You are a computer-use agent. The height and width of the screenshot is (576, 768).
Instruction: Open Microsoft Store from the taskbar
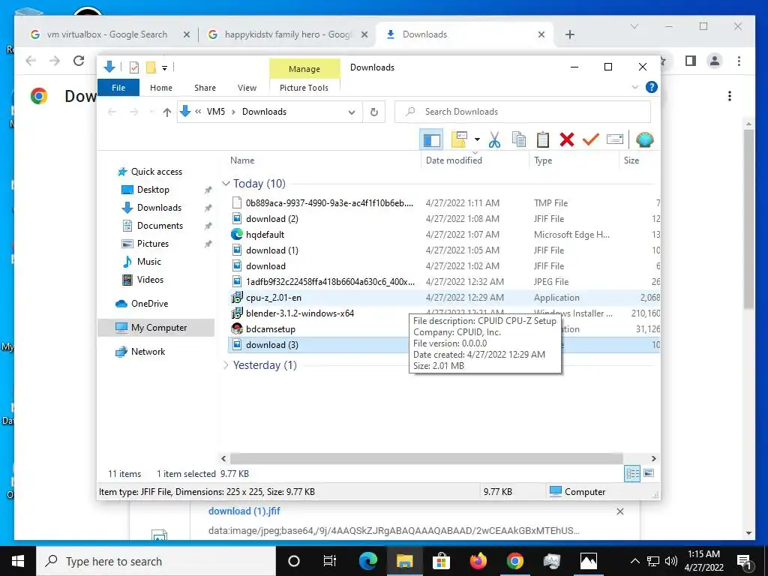point(441,561)
